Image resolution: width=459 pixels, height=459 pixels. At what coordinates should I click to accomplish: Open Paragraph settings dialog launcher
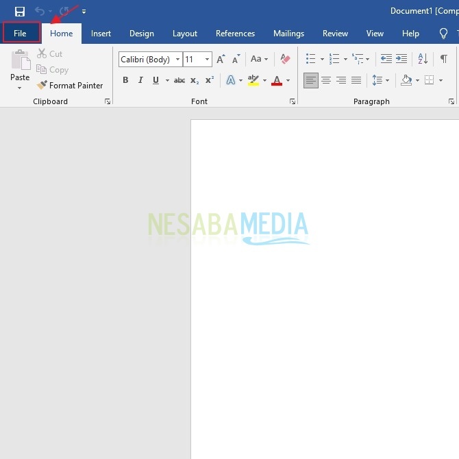click(x=451, y=101)
